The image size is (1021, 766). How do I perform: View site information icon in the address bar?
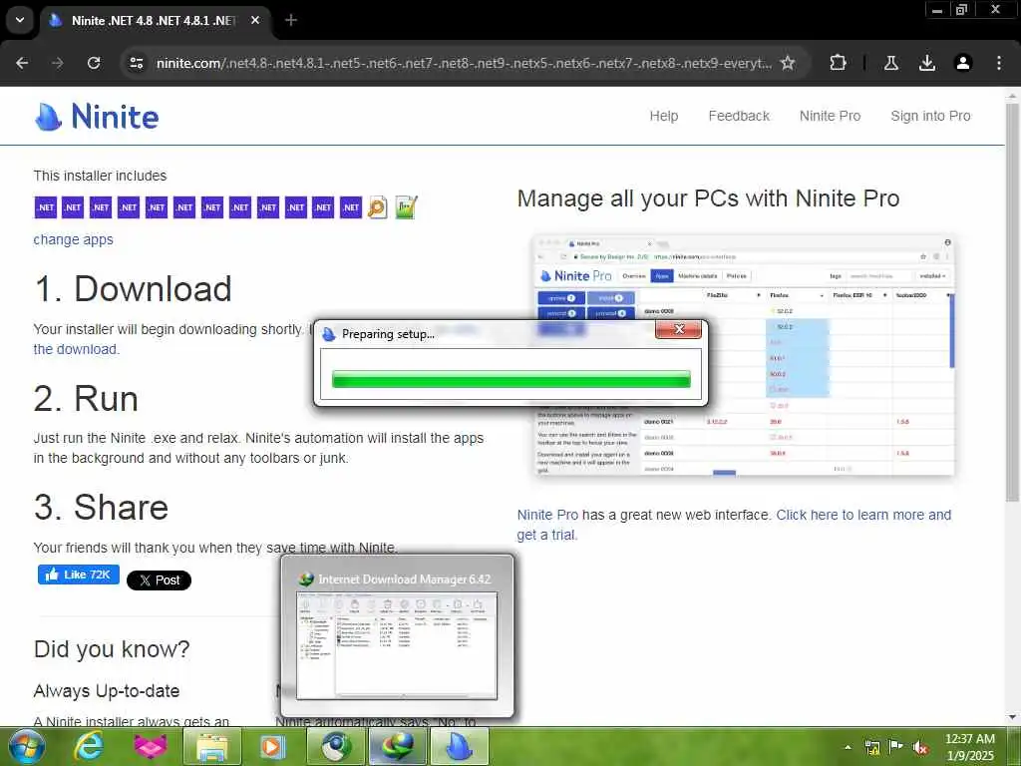click(x=137, y=63)
